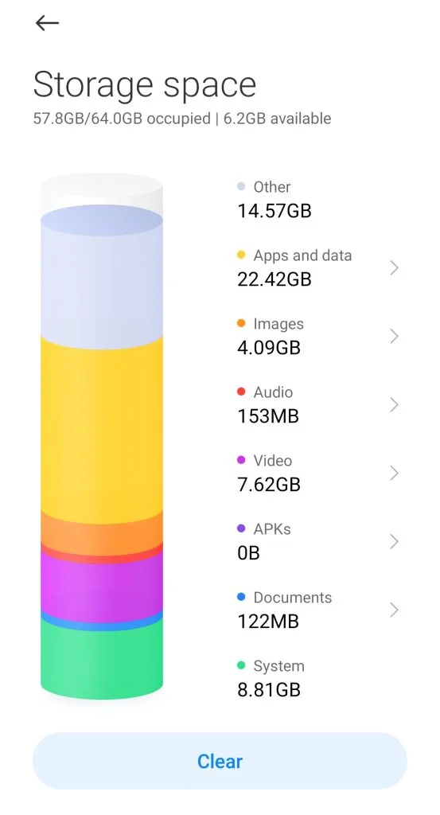Open Audio details via its chevron
Screen dimensions: 440x815
tap(395, 404)
